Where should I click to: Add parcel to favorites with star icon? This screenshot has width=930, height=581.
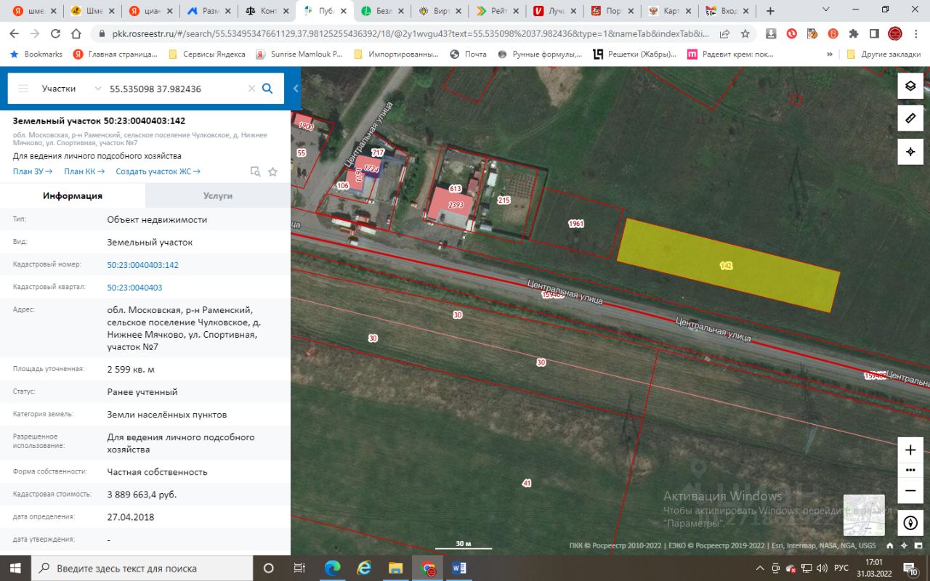(273, 172)
